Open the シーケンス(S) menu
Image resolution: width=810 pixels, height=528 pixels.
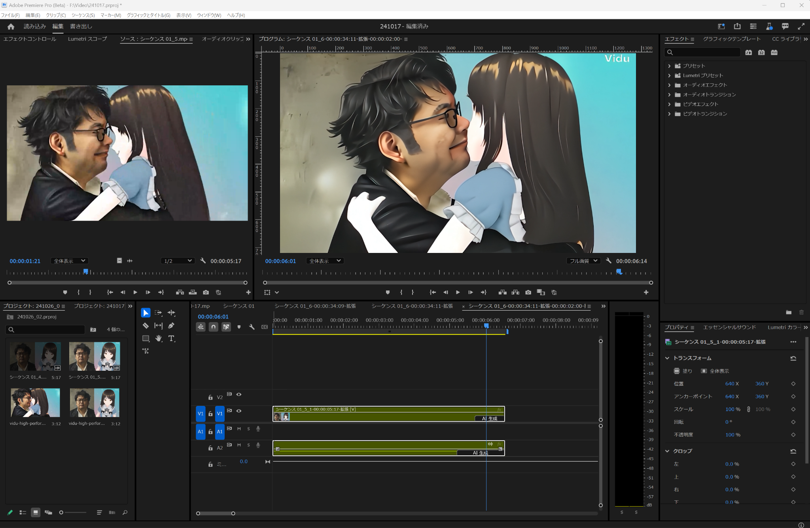83,15
